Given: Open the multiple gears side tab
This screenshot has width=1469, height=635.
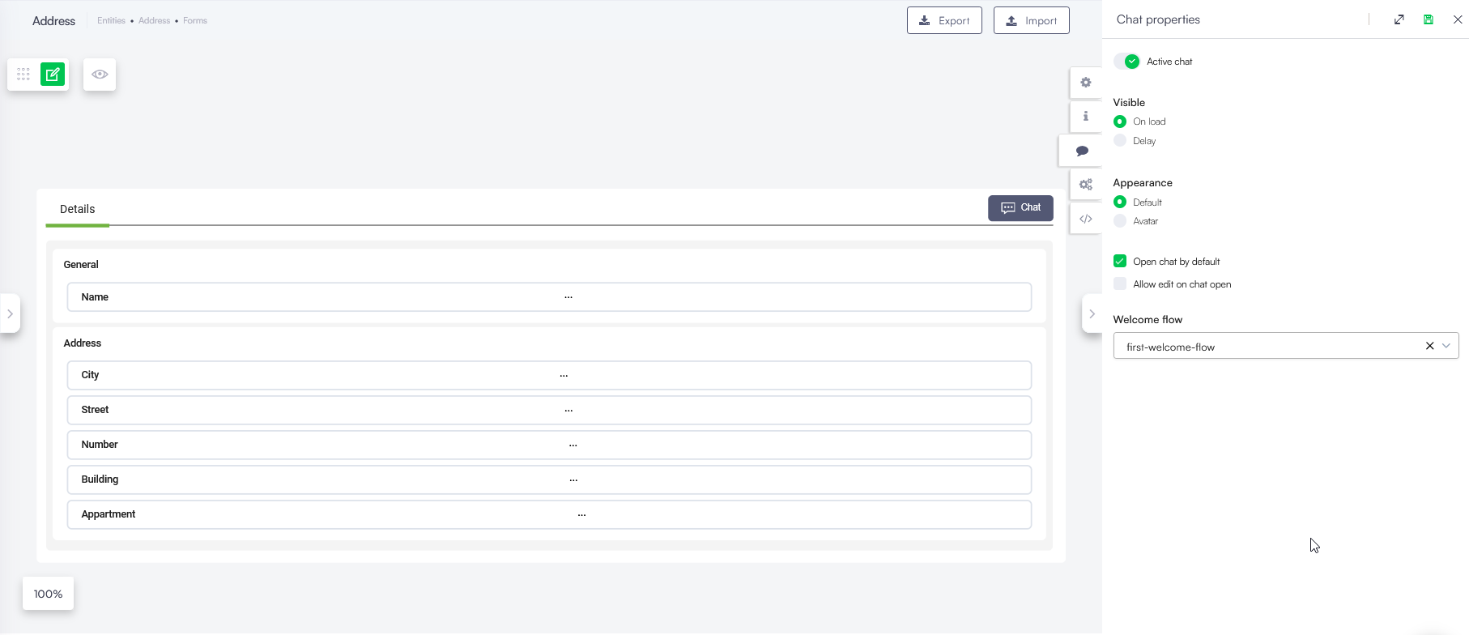Looking at the screenshot, I should coord(1086,185).
